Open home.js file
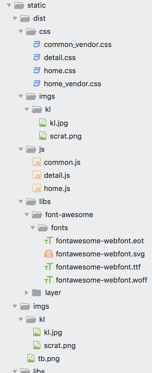This screenshot has width=152, height=373. pyautogui.click(x=57, y=189)
